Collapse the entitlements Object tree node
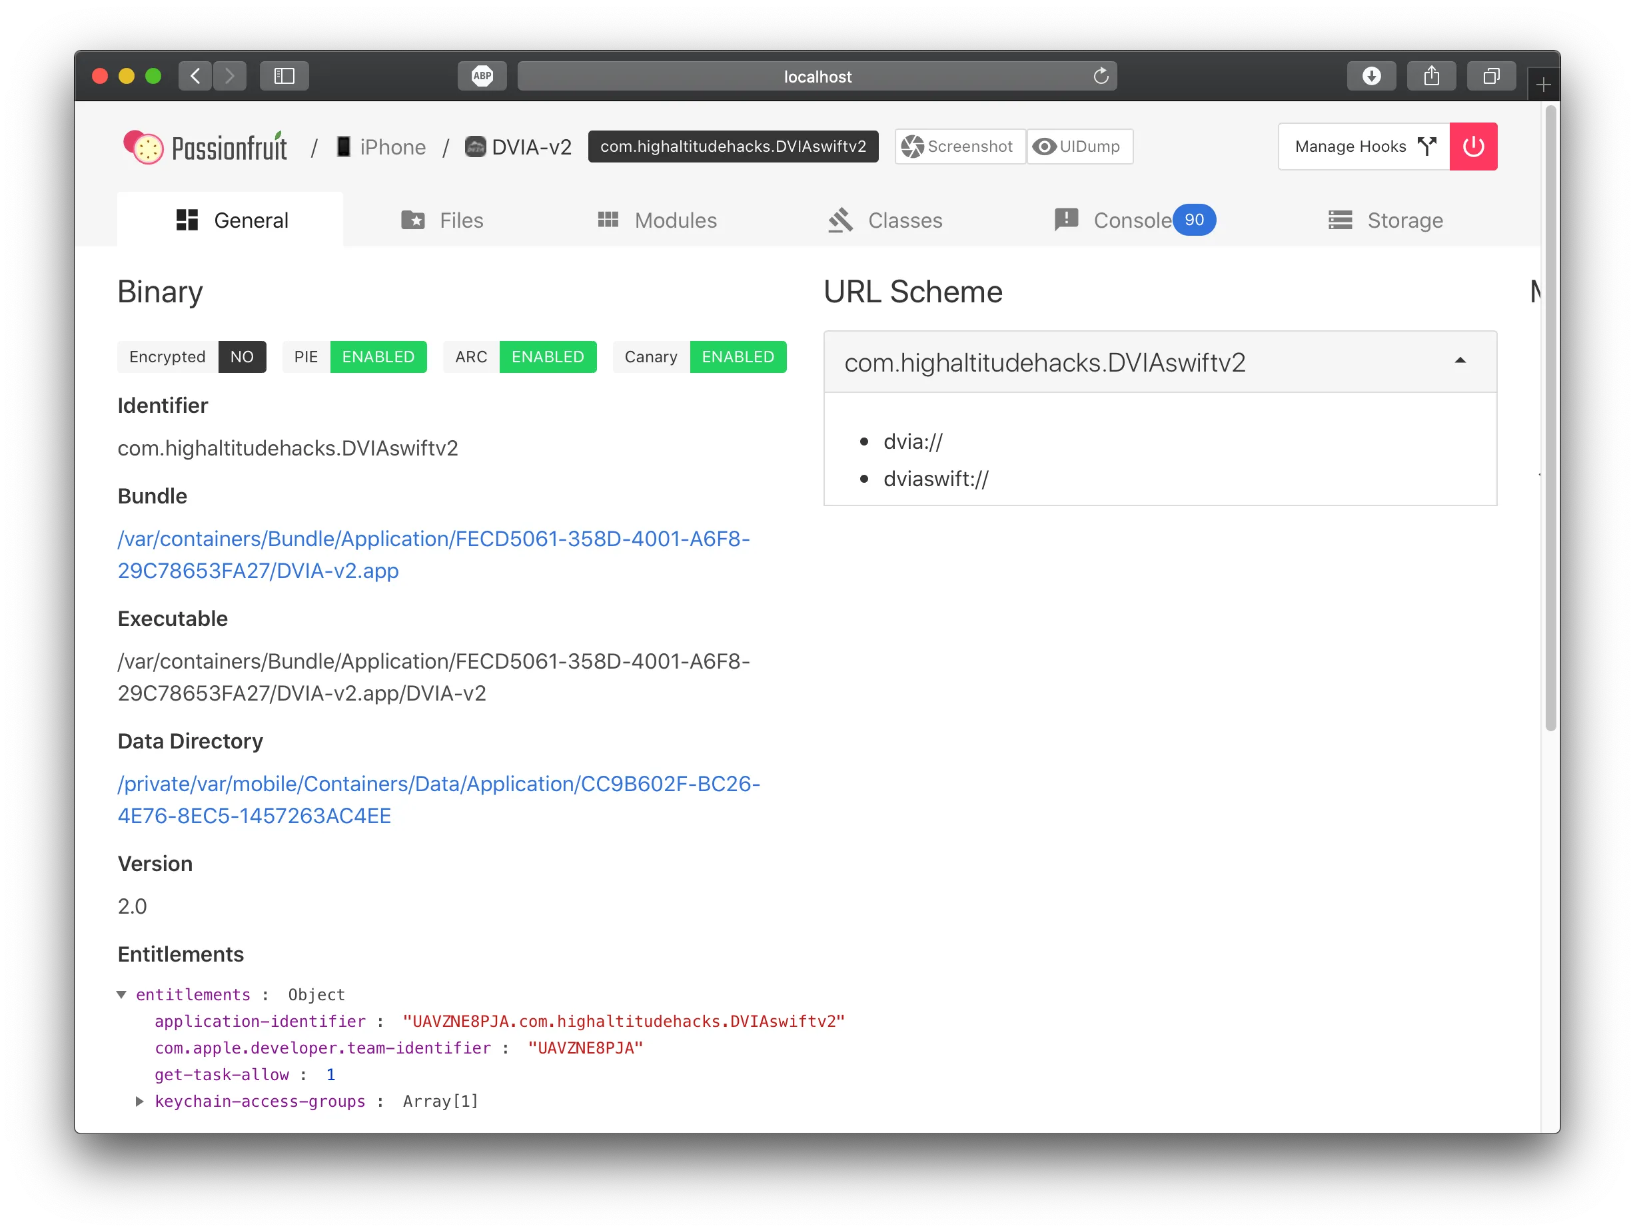This screenshot has width=1635, height=1232. [121, 994]
